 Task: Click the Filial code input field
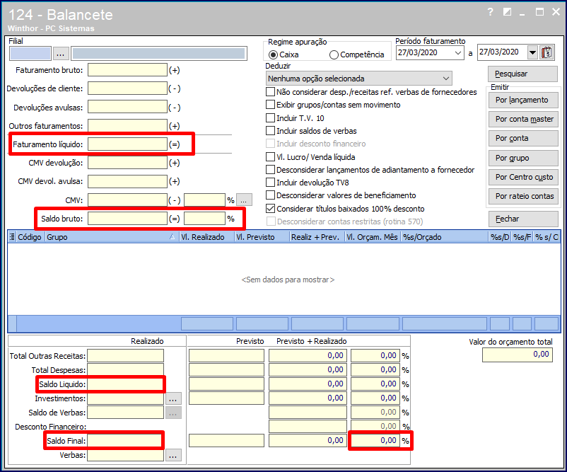point(30,54)
